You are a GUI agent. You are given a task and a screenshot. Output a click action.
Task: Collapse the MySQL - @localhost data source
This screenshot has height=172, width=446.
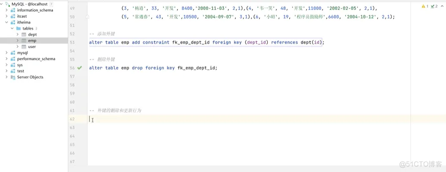click(2, 4)
